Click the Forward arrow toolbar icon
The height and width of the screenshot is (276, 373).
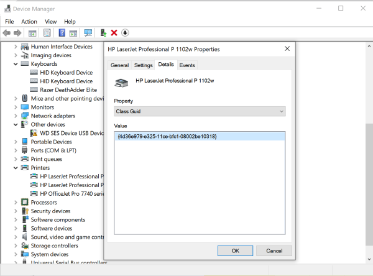[x=17, y=33]
